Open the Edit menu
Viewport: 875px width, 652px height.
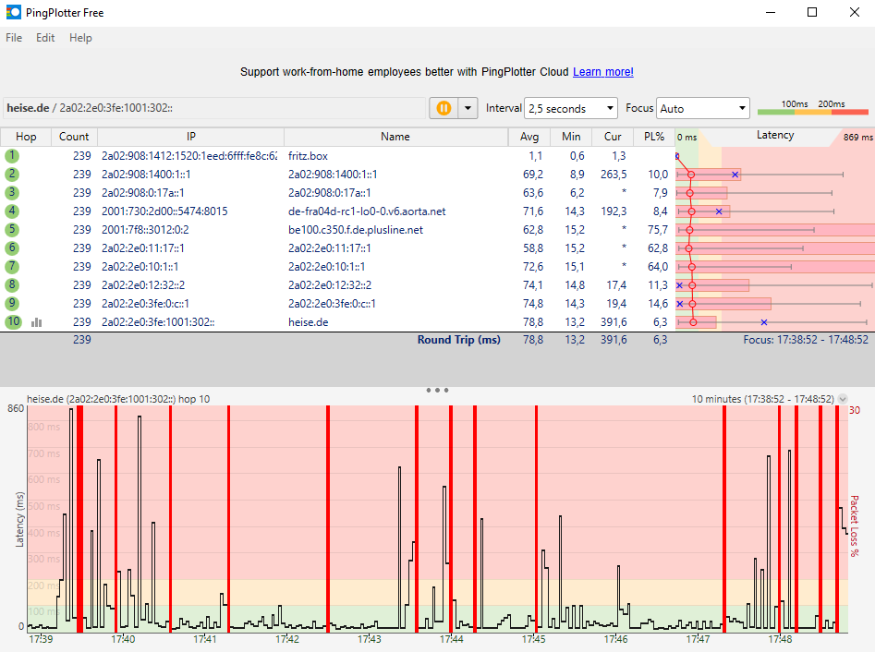point(45,38)
